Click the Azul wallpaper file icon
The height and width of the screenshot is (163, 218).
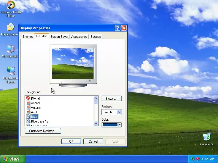(x=28, y=112)
